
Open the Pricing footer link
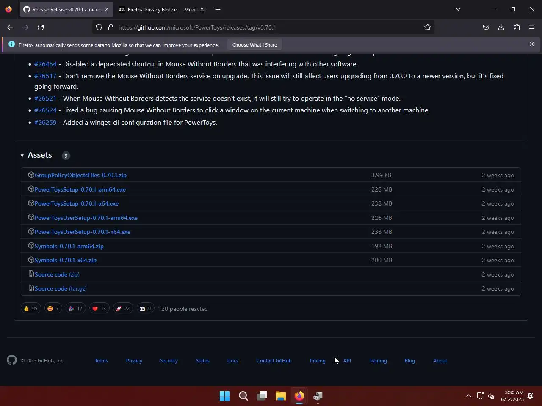(x=318, y=361)
